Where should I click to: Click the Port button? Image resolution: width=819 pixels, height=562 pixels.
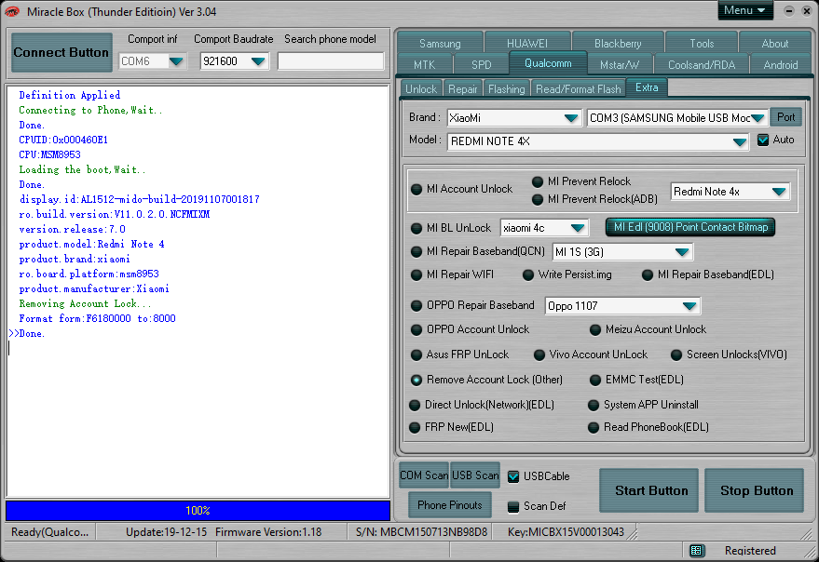click(786, 117)
